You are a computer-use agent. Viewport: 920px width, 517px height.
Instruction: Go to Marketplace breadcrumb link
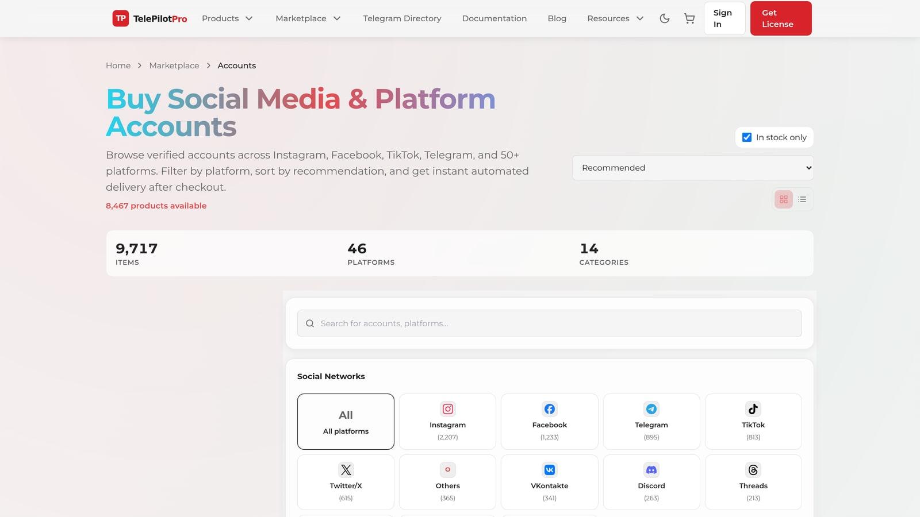coord(174,65)
